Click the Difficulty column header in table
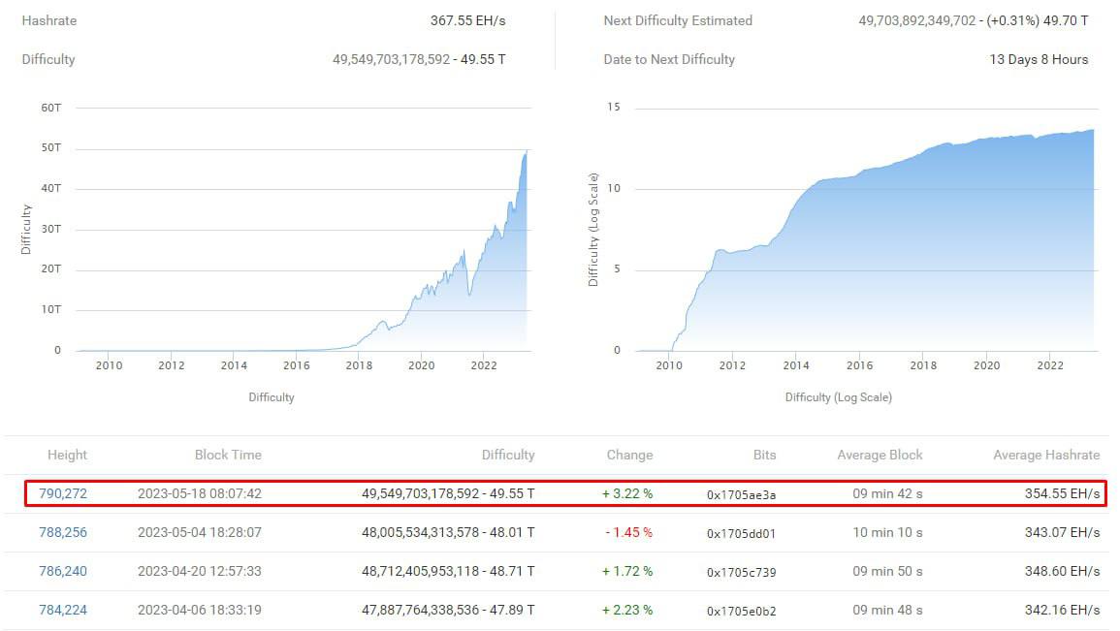 coord(508,455)
